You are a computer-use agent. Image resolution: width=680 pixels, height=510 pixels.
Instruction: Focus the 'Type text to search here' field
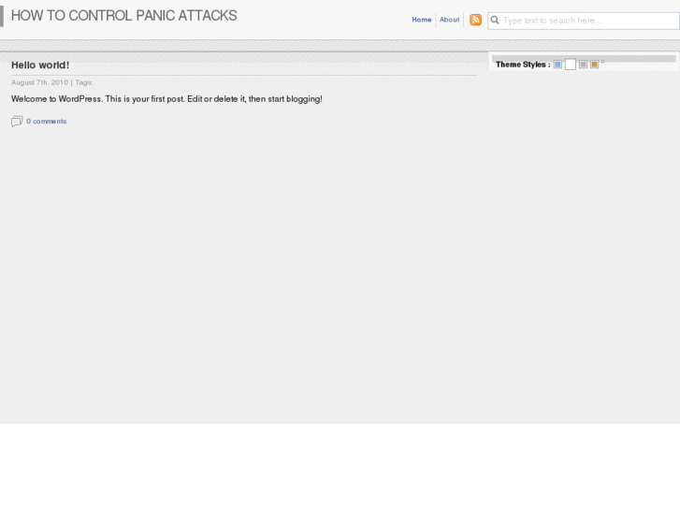[584, 21]
